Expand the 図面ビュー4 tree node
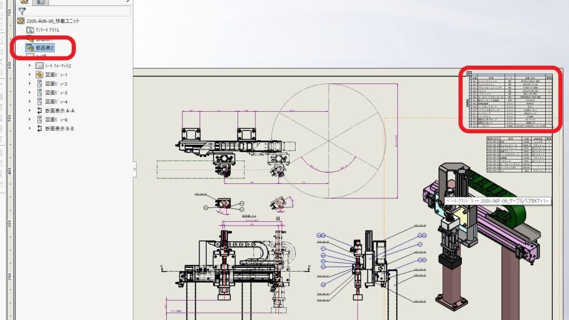 point(29,102)
